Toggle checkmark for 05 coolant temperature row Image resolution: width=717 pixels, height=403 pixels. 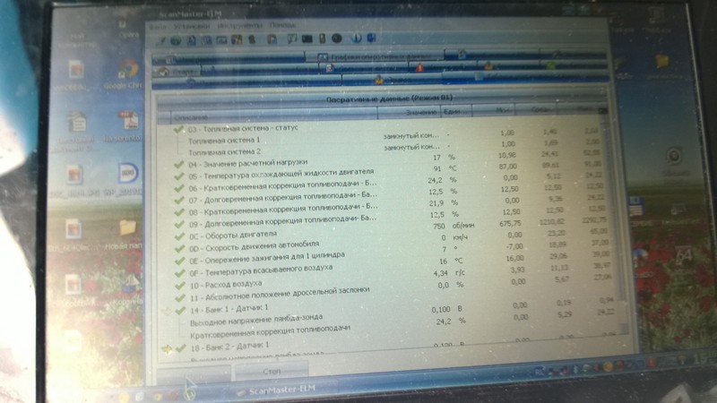[179, 175]
